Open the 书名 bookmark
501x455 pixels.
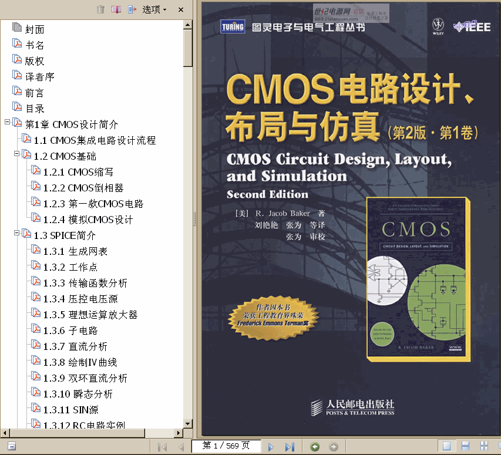[x=35, y=45]
